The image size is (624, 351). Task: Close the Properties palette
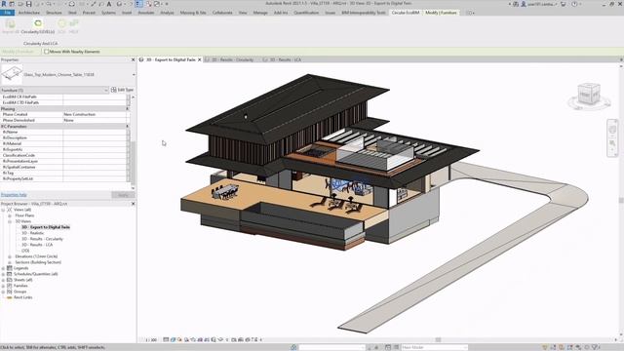click(133, 59)
